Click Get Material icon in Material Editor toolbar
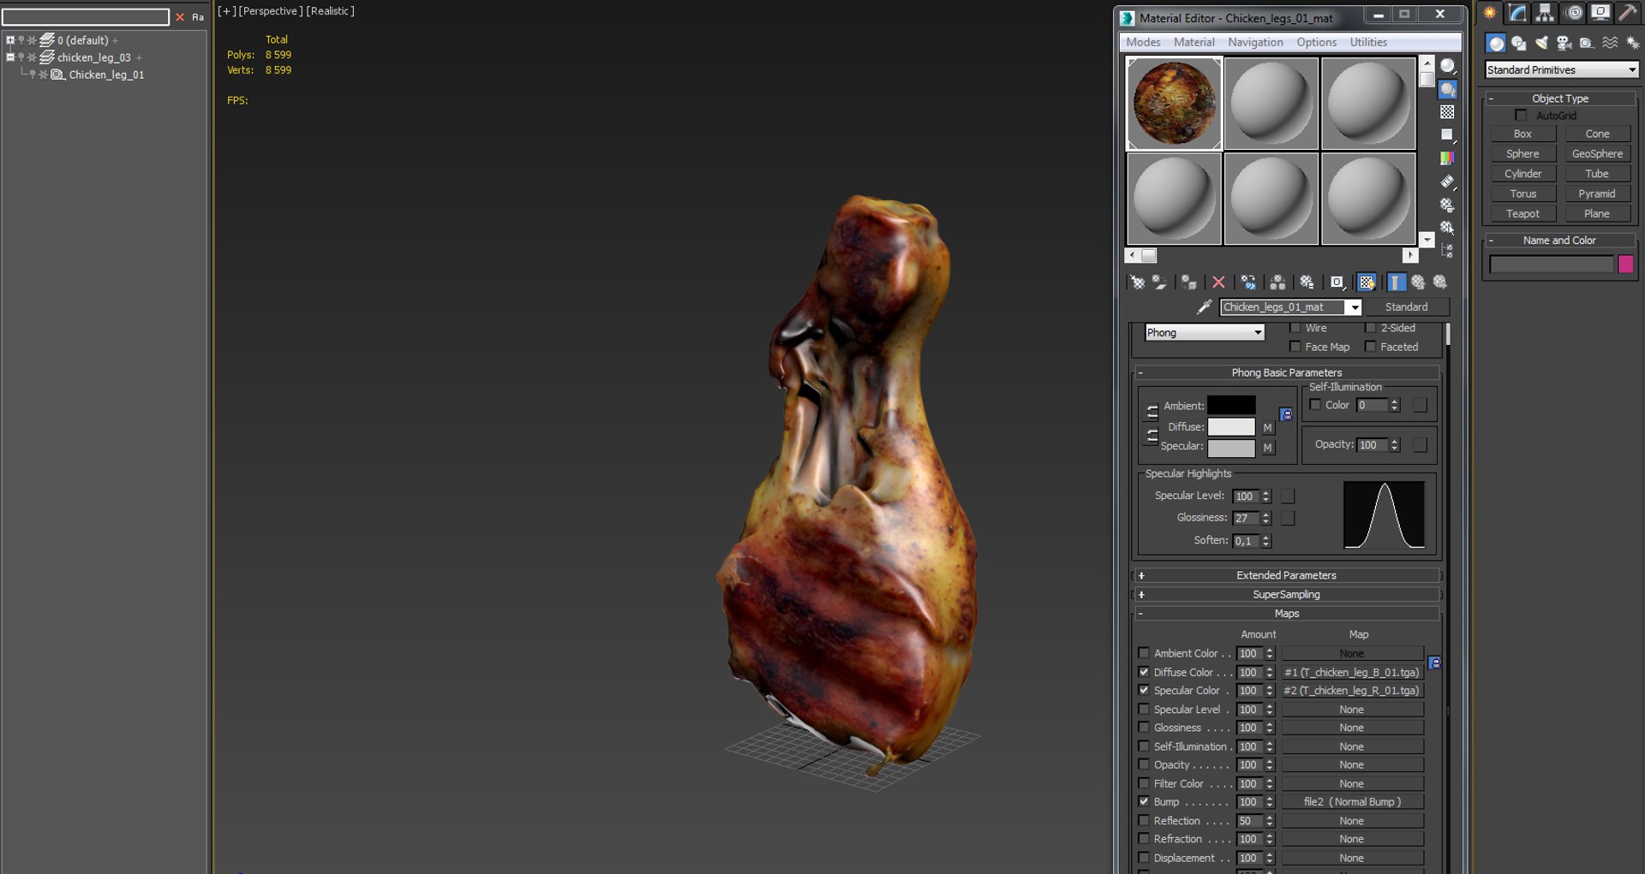 tap(1137, 282)
